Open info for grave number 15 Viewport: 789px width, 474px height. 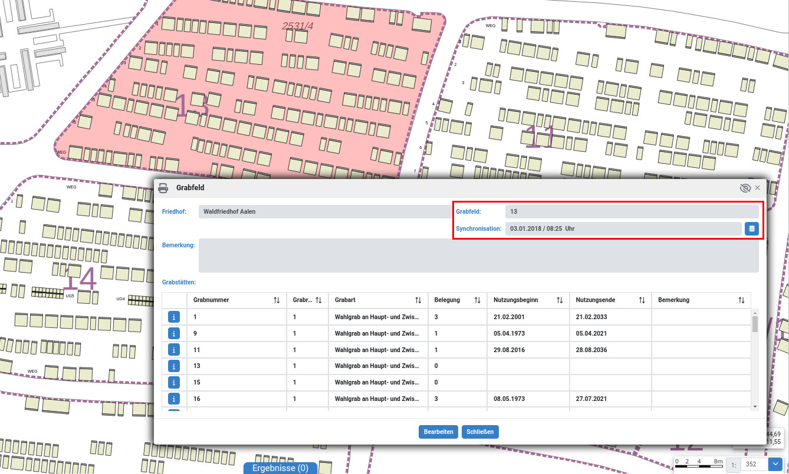[x=174, y=382]
